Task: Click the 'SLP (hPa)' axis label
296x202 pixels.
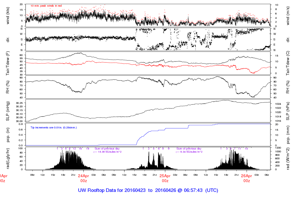Action: (288, 111)
